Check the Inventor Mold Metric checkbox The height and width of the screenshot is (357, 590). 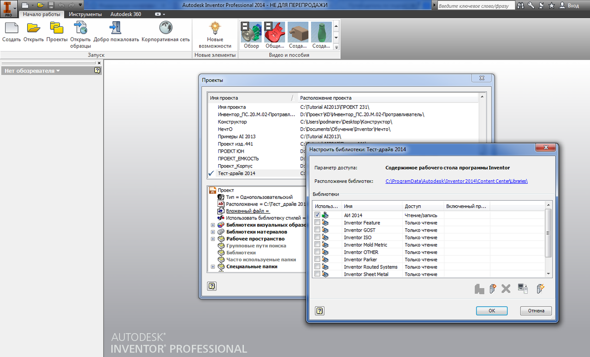click(x=317, y=244)
